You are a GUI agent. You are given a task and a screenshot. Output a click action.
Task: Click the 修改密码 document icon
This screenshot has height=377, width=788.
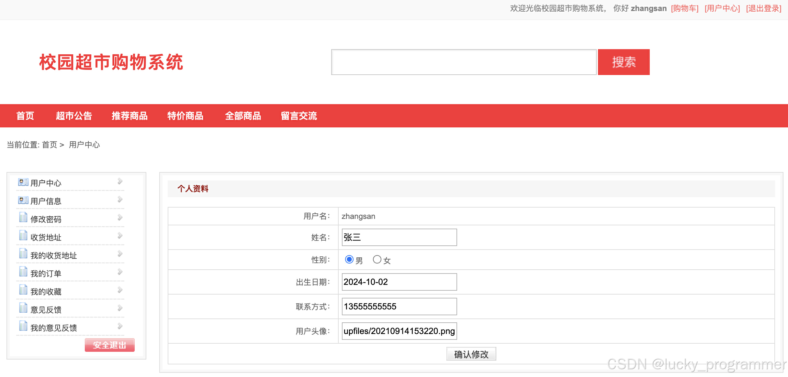(23, 218)
